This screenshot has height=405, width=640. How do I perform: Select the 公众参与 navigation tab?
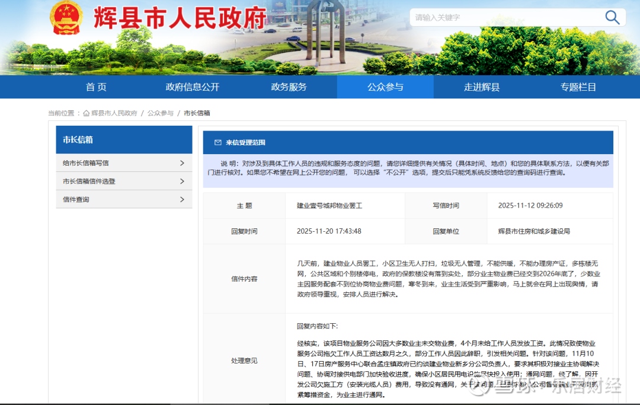[x=385, y=87]
